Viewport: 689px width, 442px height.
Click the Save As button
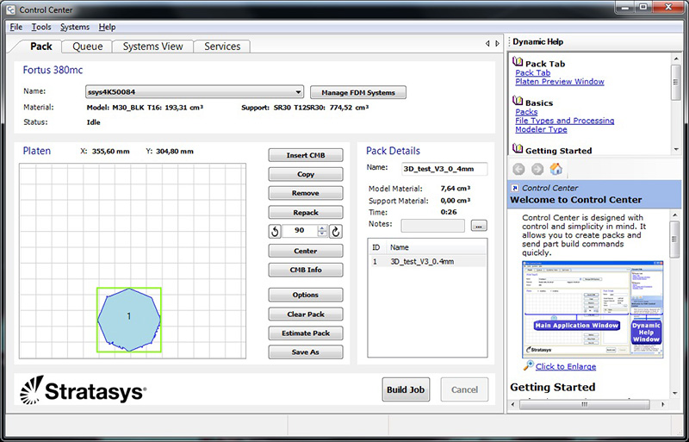(x=306, y=352)
